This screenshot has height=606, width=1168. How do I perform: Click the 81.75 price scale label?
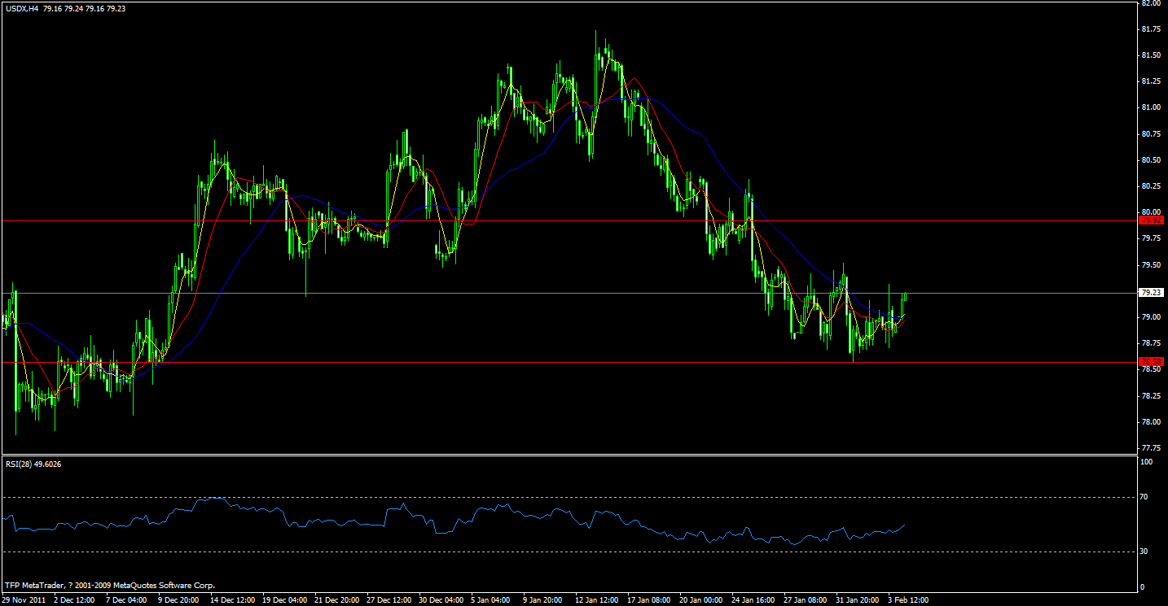(x=1151, y=29)
